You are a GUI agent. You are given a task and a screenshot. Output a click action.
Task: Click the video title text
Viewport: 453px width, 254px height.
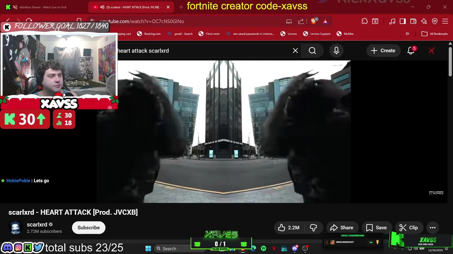pos(73,212)
